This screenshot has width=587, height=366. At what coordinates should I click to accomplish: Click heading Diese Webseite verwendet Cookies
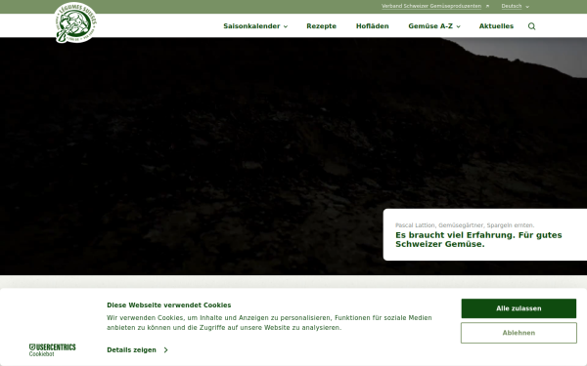(x=169, y=305)
